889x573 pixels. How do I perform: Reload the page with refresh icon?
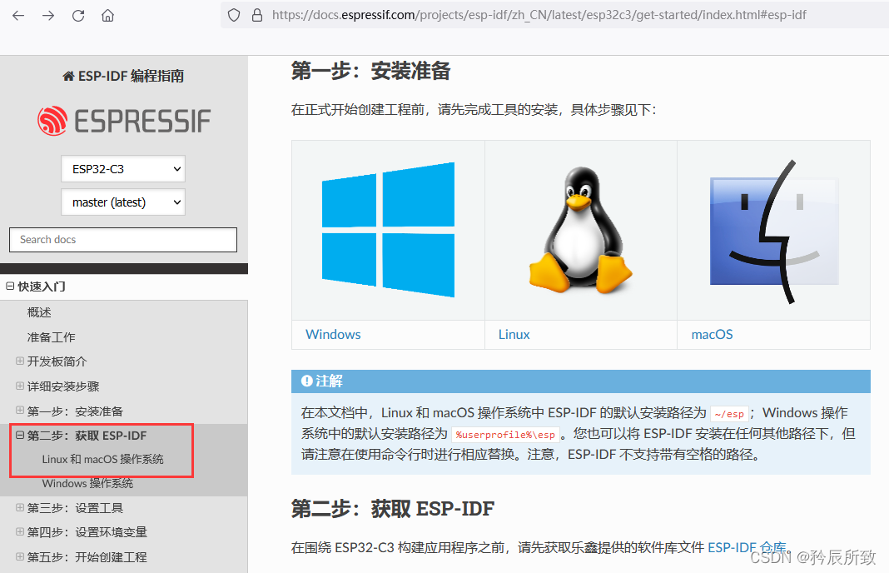point(78,15)
